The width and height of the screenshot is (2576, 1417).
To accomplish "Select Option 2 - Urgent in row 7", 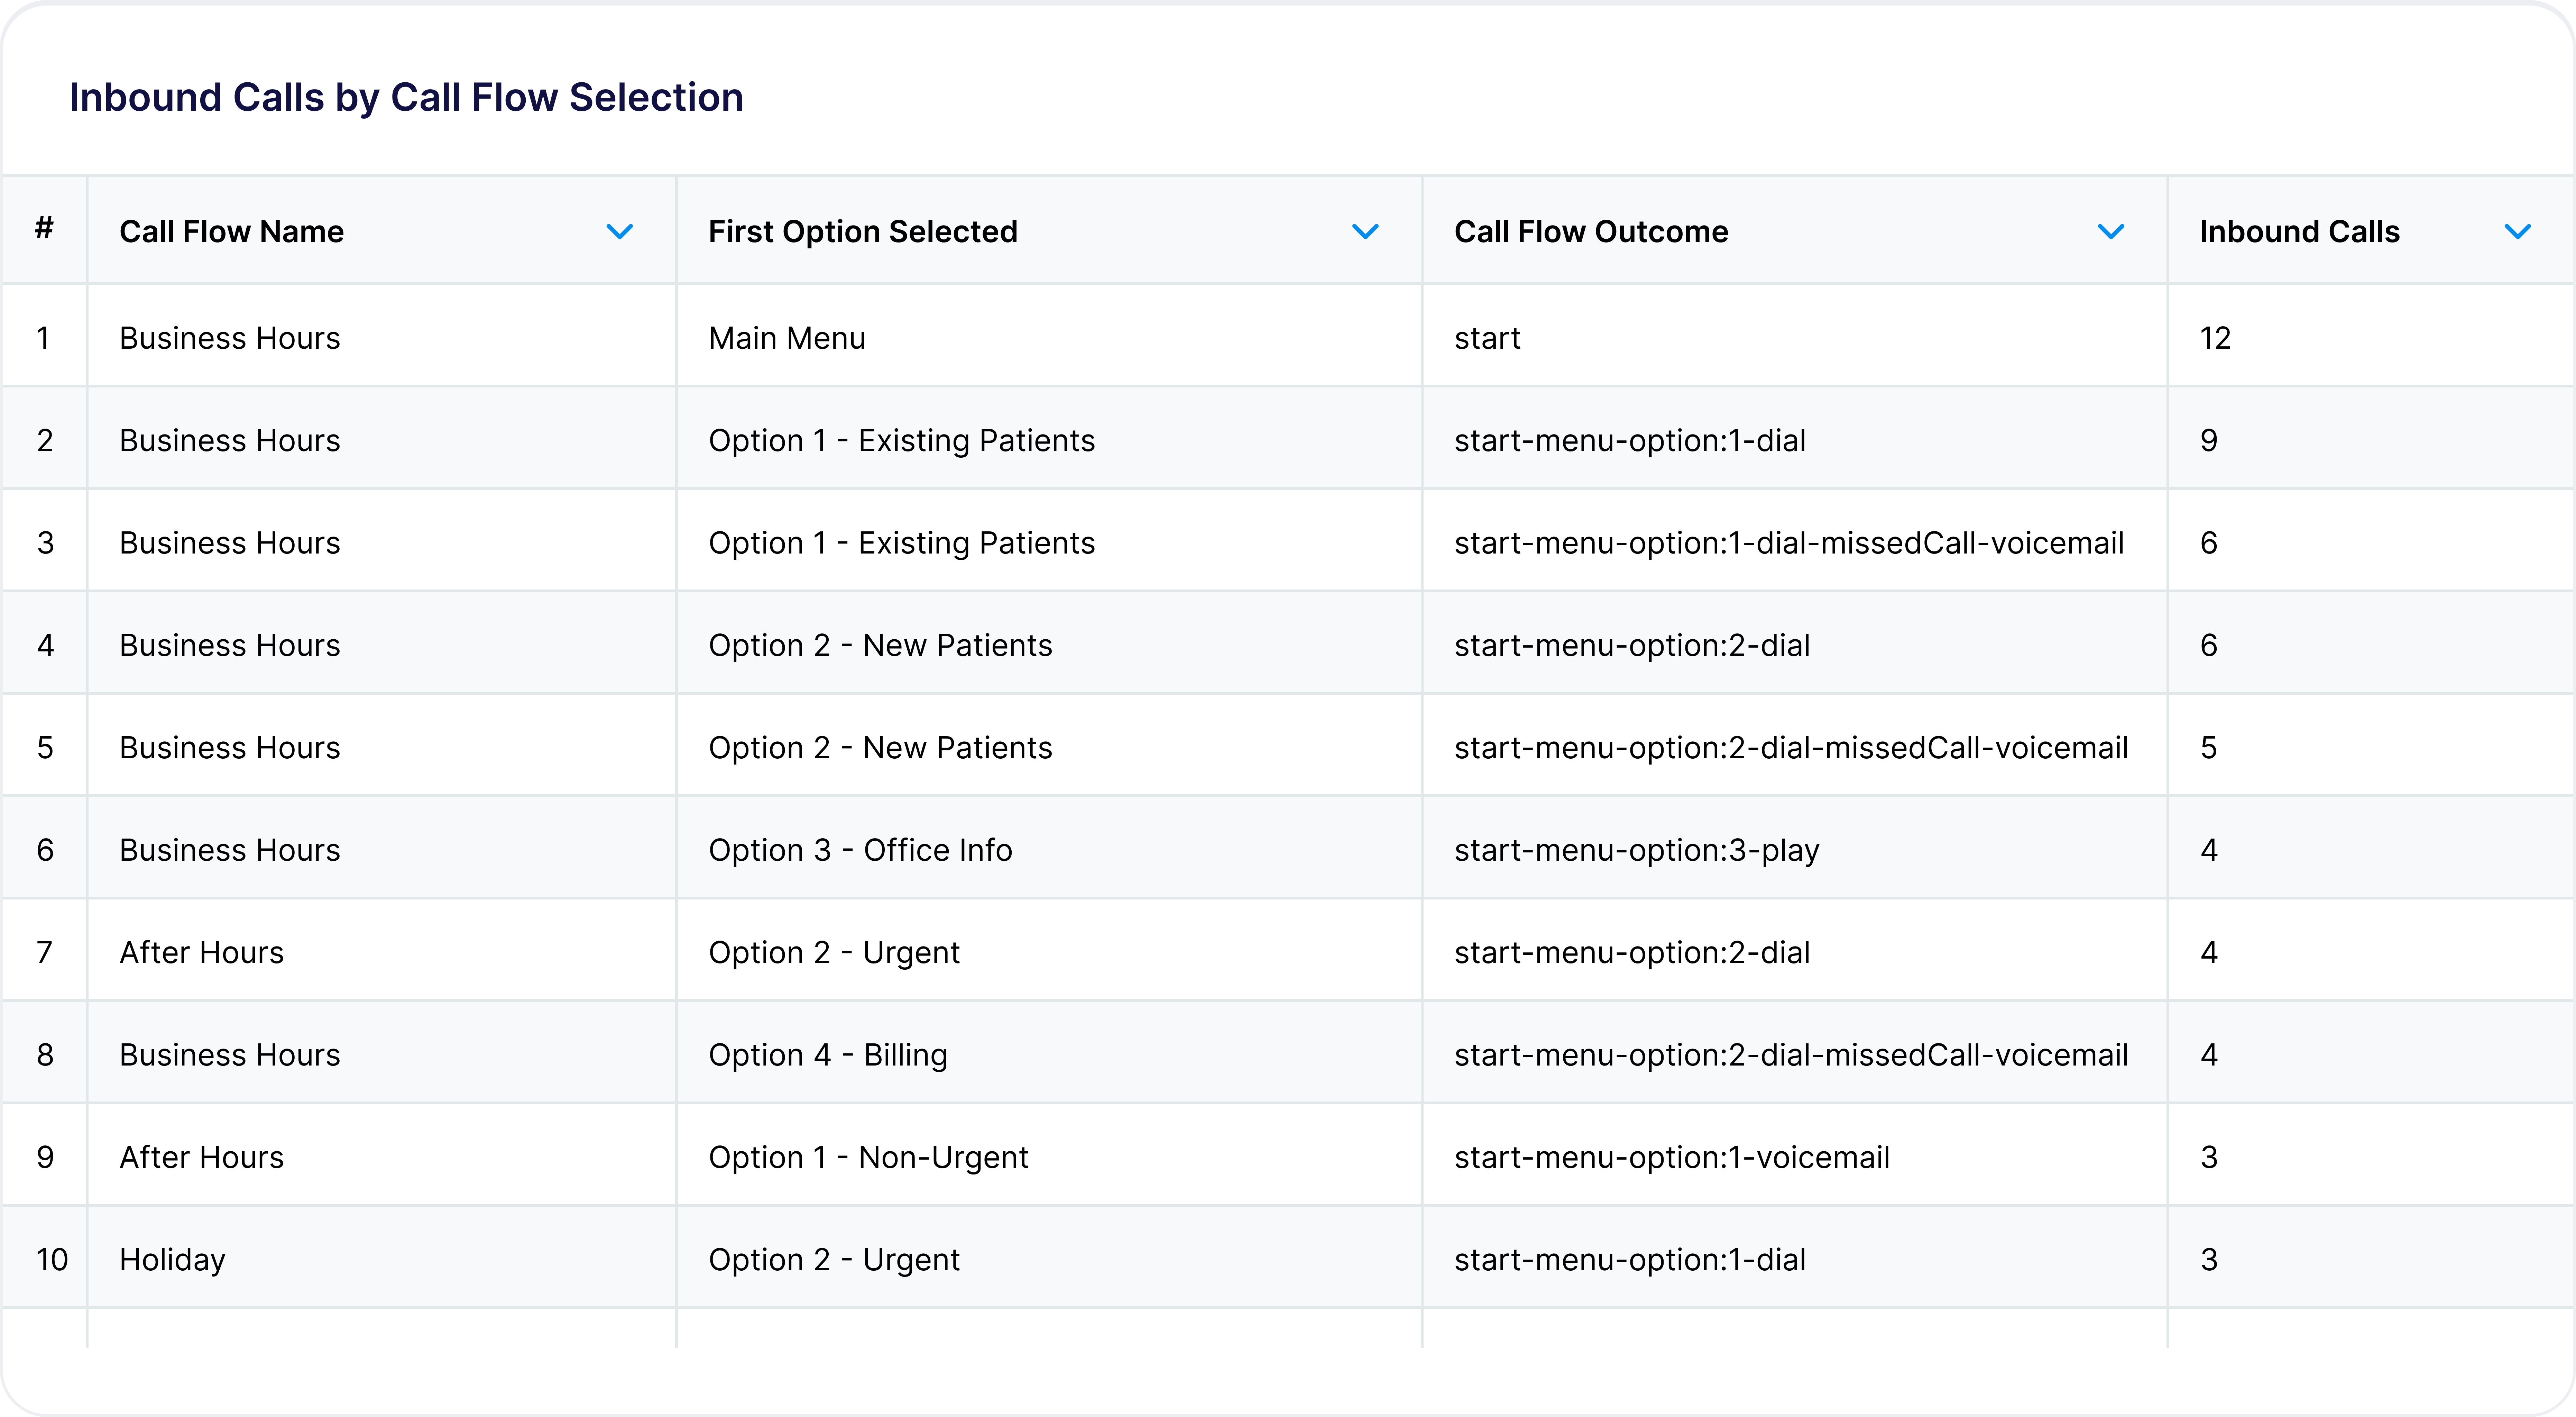I will pyautogui.click(x=834, y=953).
